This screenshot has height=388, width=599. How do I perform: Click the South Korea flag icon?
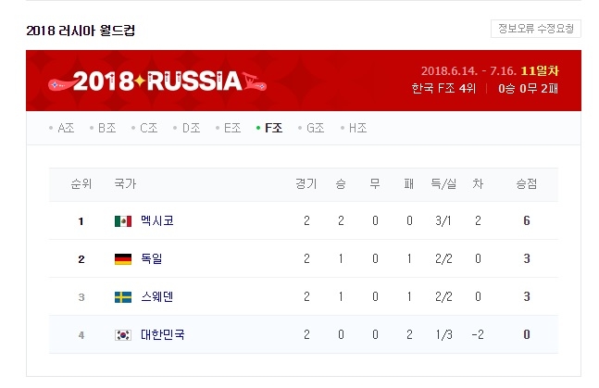122,334
